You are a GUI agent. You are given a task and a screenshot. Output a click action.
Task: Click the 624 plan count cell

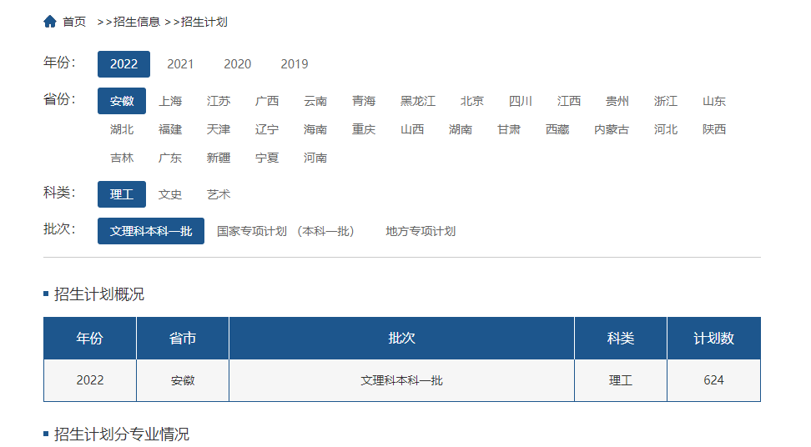[x=713, y=380]
